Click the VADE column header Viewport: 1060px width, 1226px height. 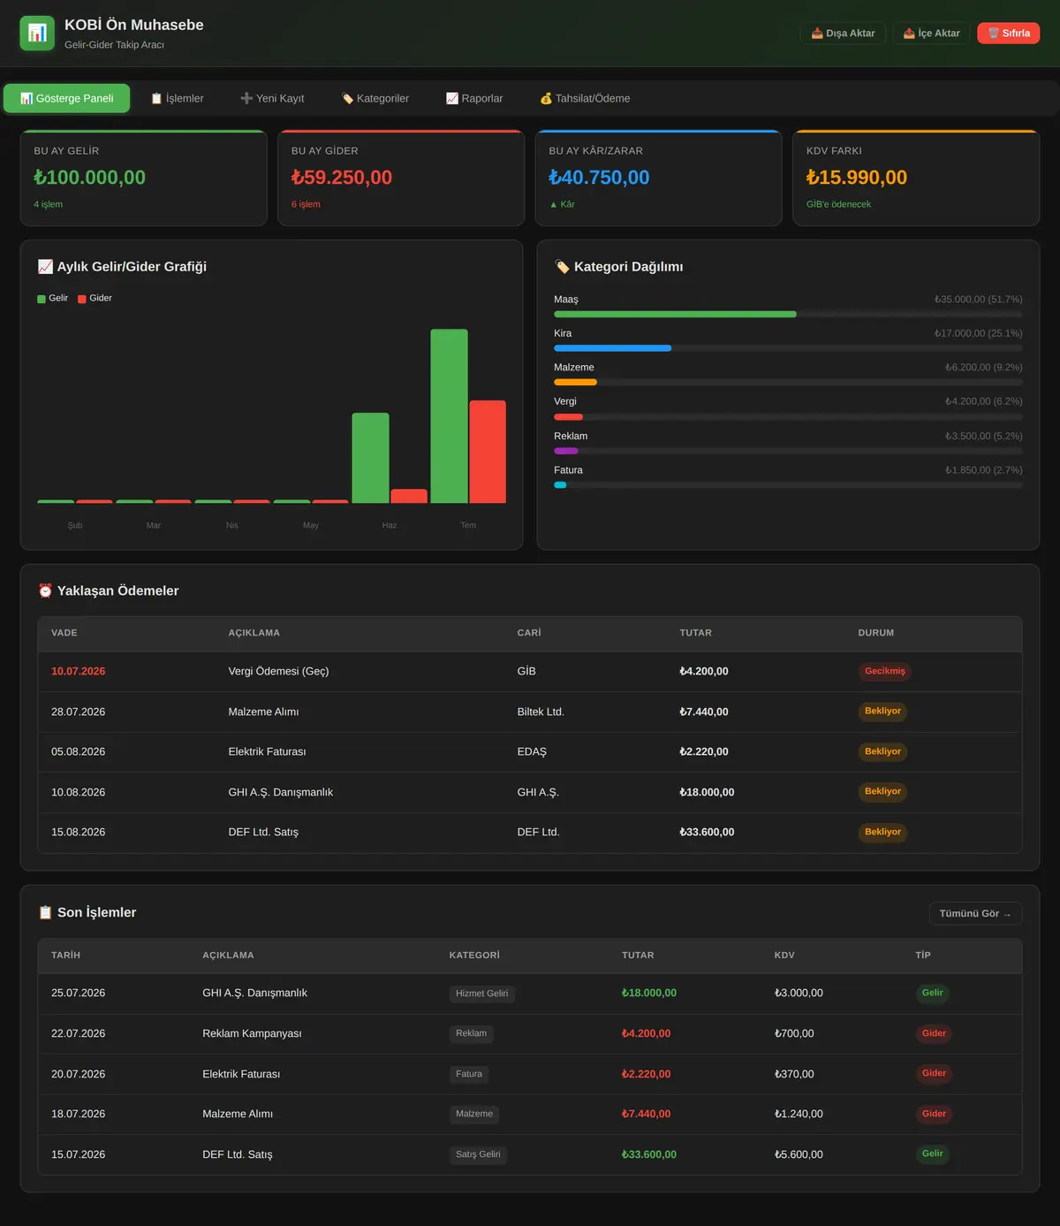[x=64, y=633]
